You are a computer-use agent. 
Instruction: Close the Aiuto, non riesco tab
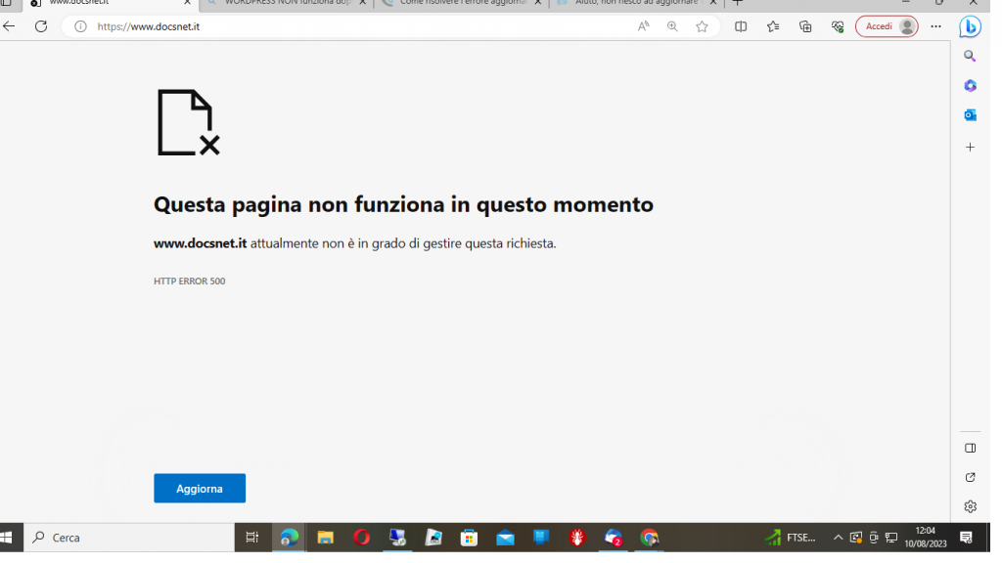[x=712, y=3]
